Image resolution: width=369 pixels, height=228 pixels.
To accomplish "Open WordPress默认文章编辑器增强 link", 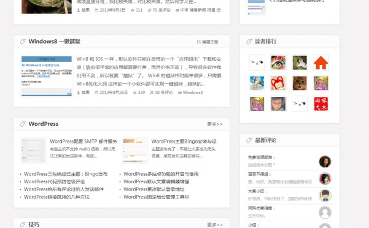I will click(x=157, y=182).
